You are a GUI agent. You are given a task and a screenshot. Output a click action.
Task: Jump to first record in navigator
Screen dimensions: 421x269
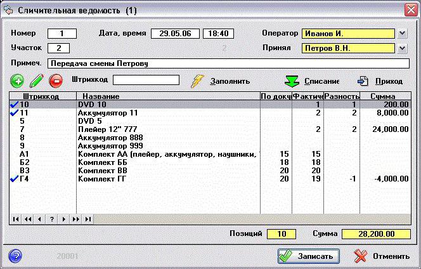[16, 219]
